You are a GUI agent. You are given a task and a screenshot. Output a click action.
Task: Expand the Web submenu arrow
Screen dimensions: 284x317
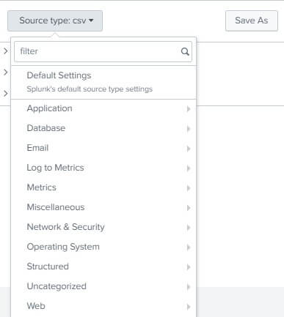(189, 307)
